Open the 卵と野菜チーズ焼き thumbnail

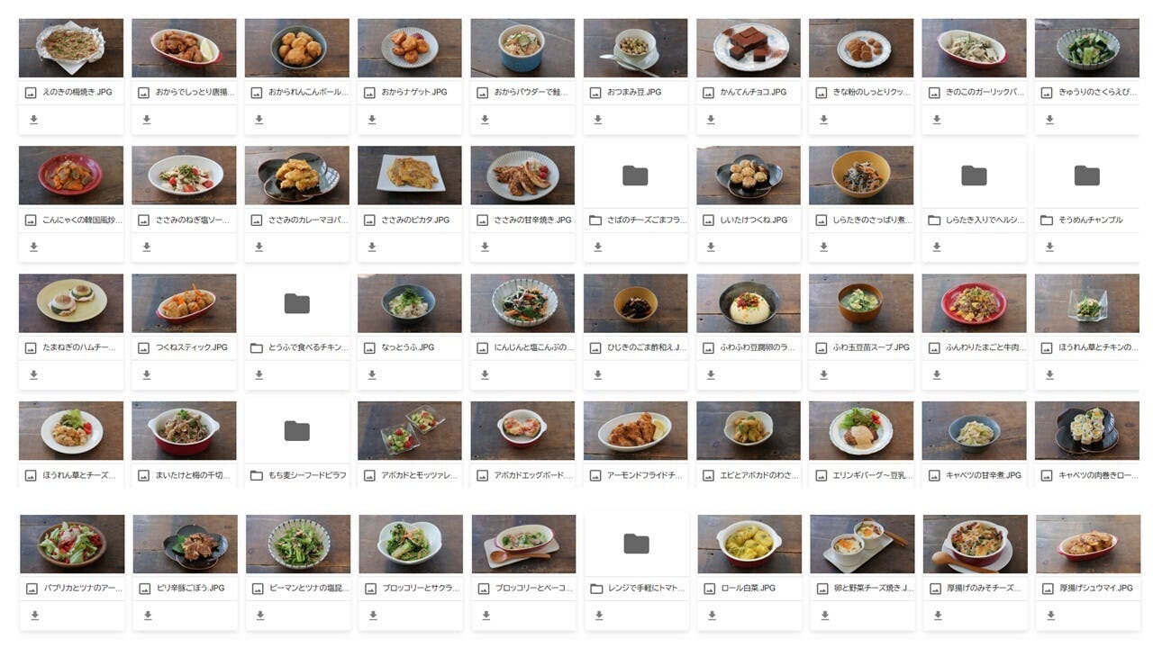[862, 544]
